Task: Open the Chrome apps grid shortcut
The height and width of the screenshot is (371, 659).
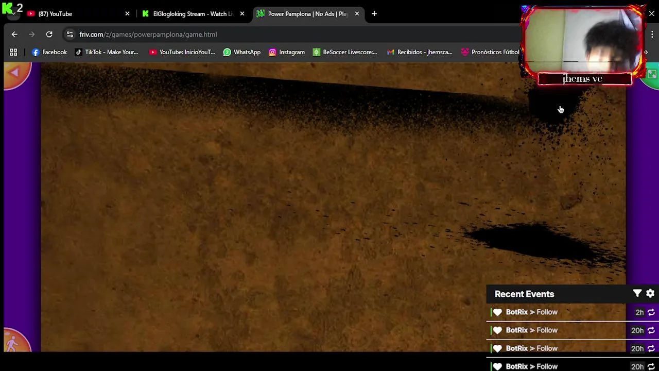Action: click(13, 52)
